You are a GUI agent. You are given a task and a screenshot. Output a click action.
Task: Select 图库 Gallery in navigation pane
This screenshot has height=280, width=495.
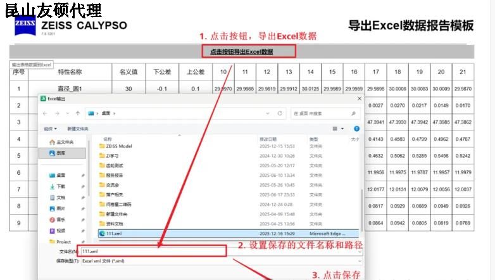pyautogui.click(x=61, y=153)
